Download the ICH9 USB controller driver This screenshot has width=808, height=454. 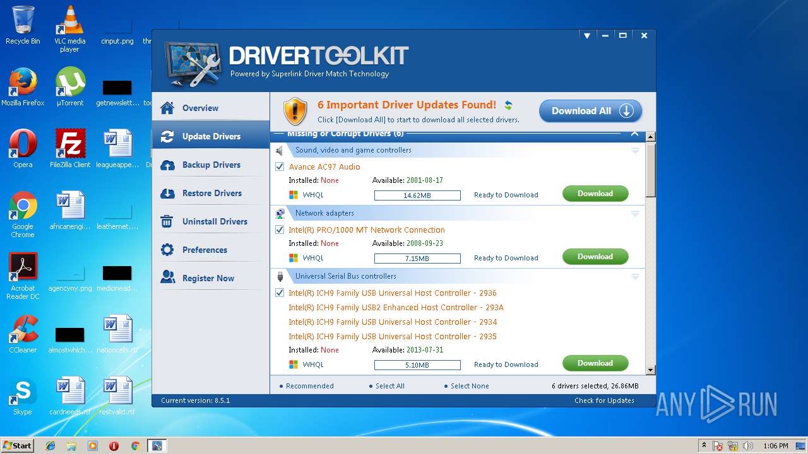click(595, 363)
